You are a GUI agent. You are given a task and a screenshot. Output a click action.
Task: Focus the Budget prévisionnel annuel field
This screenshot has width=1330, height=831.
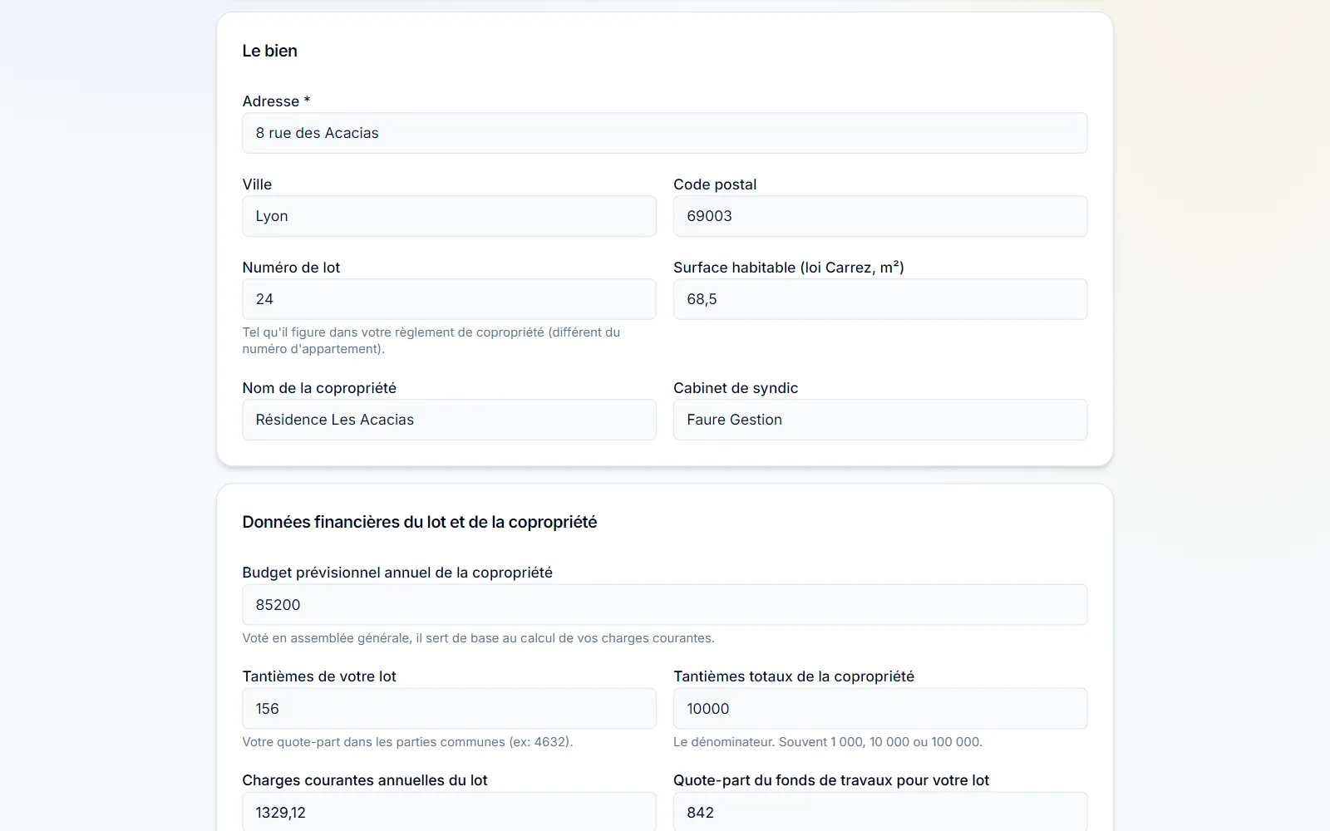coord(664,605)
